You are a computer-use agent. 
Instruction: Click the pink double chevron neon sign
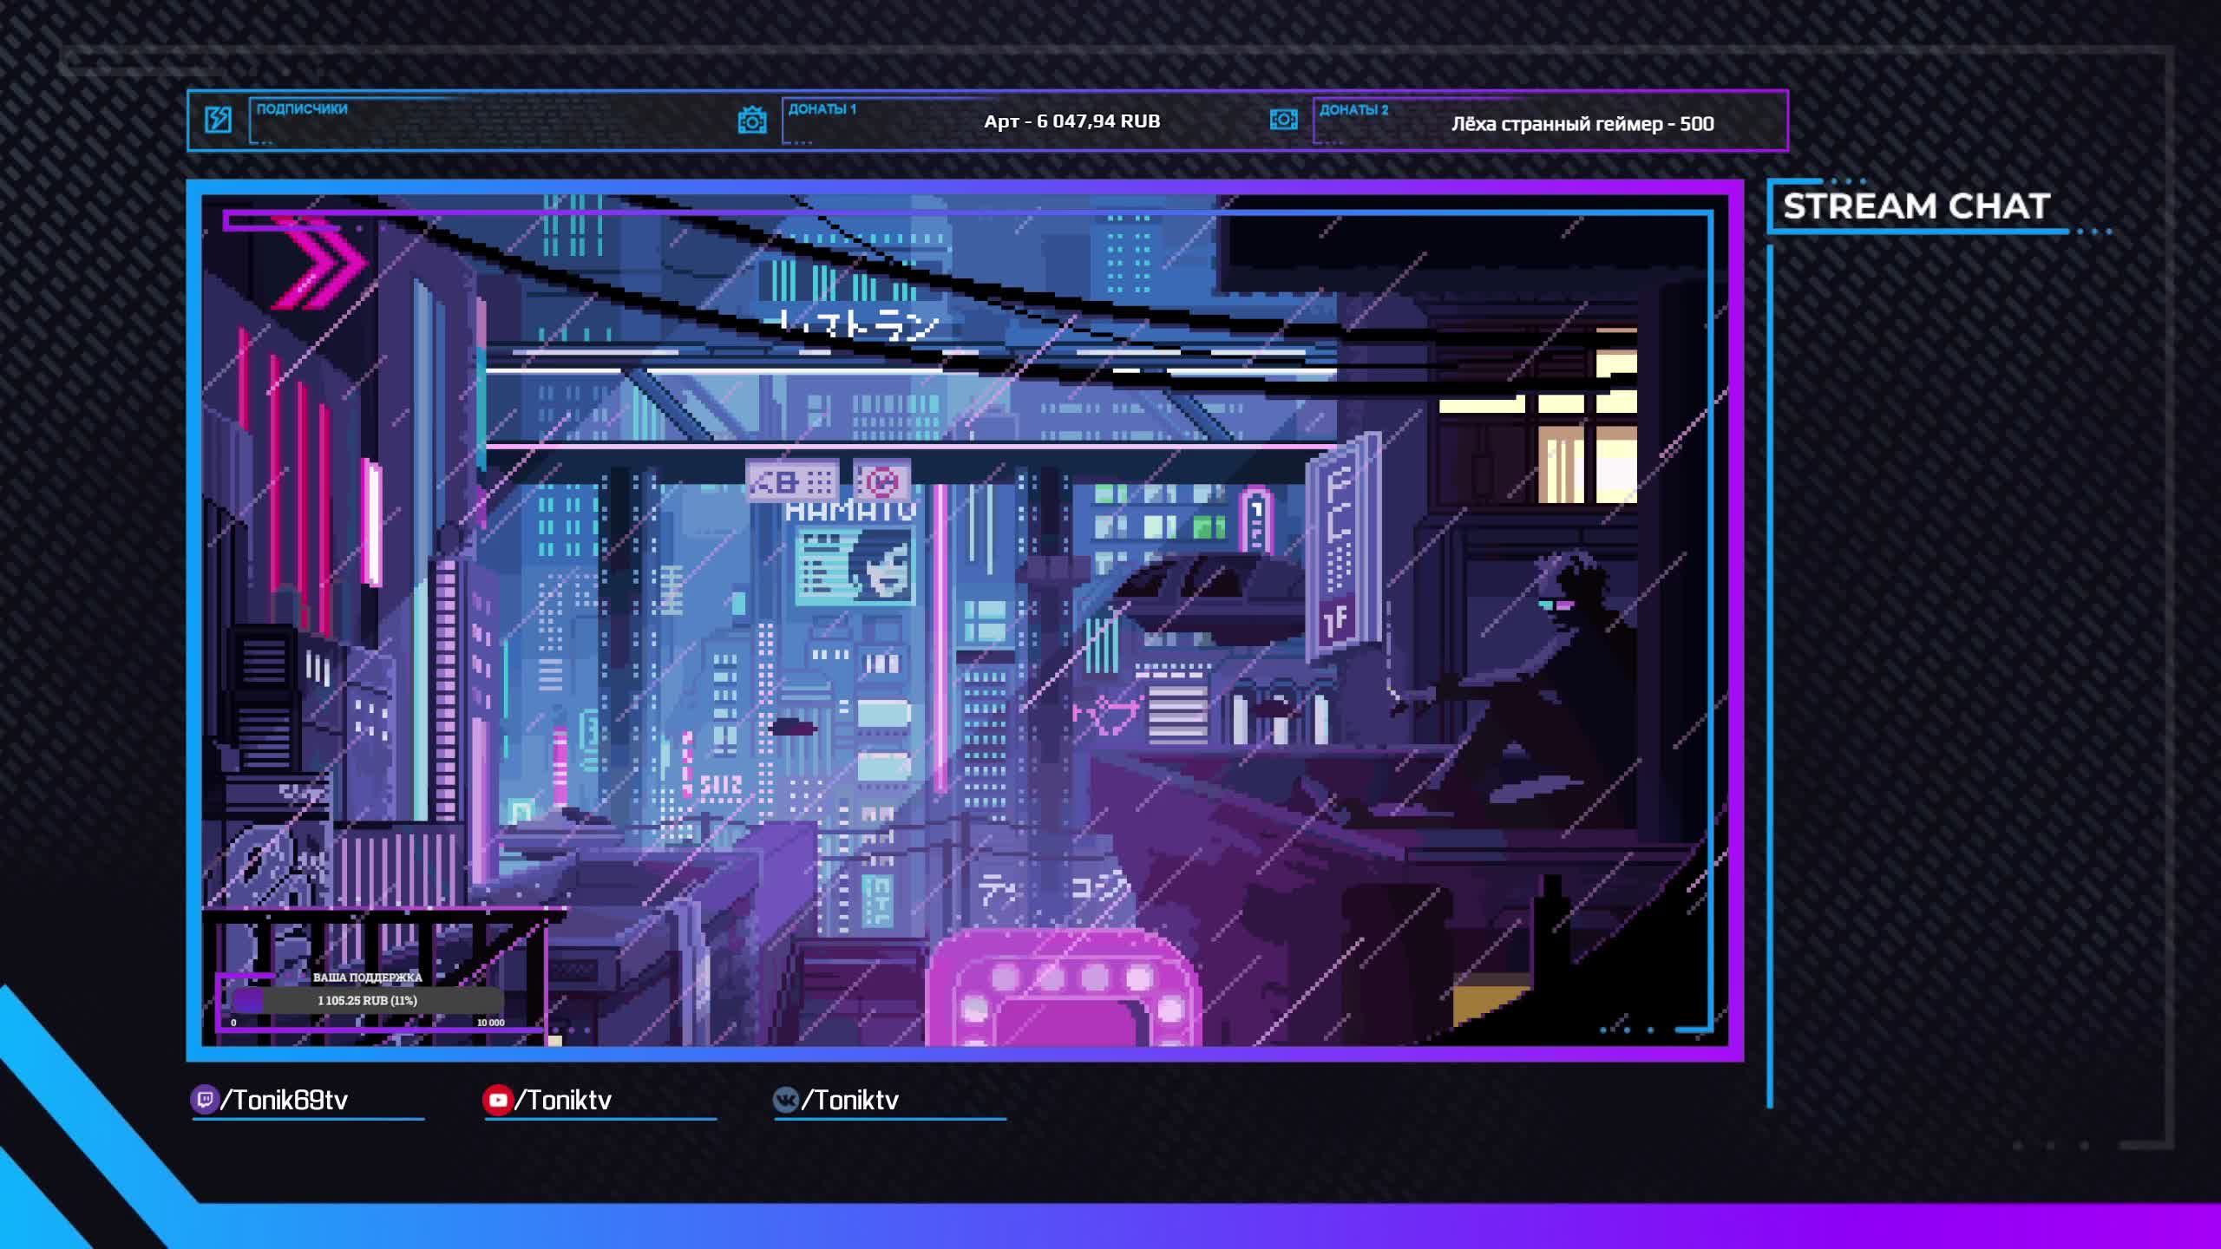point(319,262)
